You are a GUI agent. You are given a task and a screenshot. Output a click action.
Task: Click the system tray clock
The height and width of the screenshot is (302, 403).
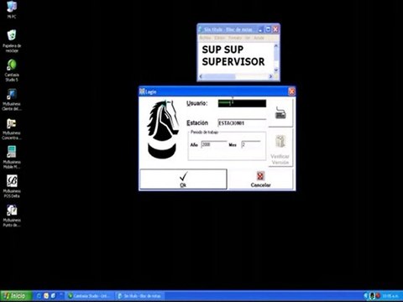[390, 295]
